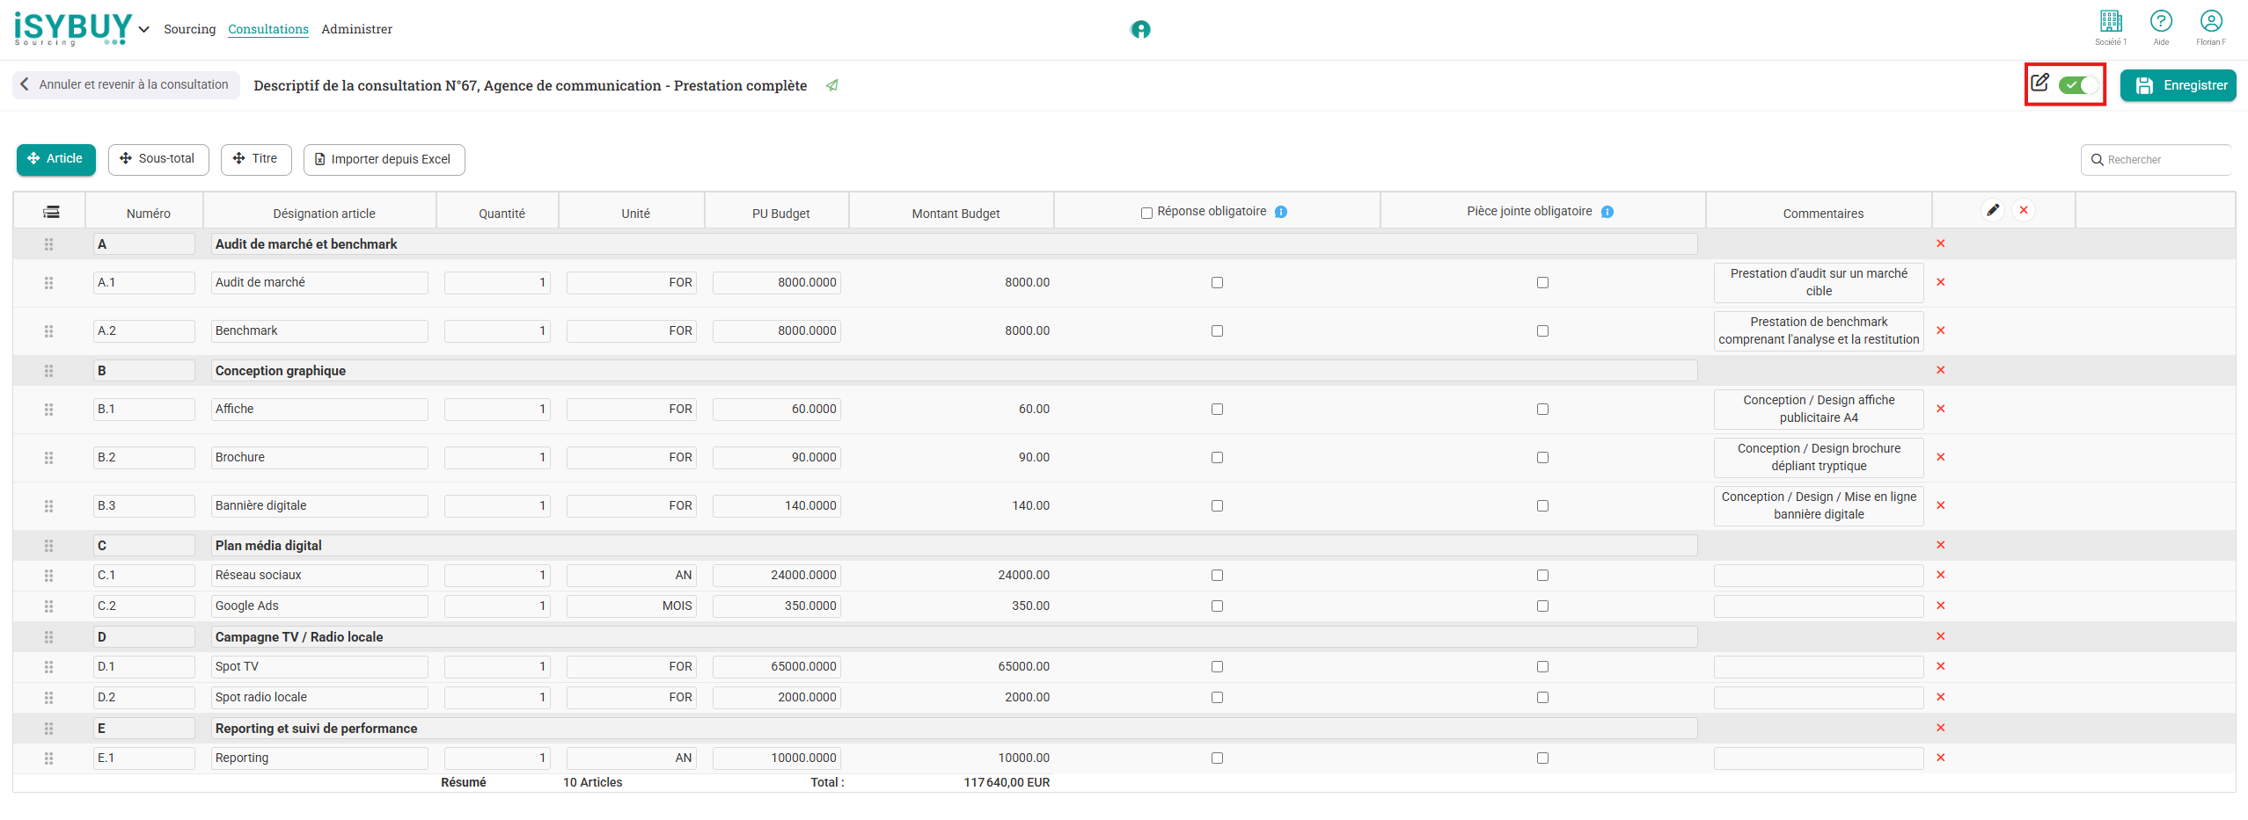The width and height of the screenshot is (2248, 820).
Task: Expand the iSYBUY logo dropdown arrow
Action: pos(144,30)
